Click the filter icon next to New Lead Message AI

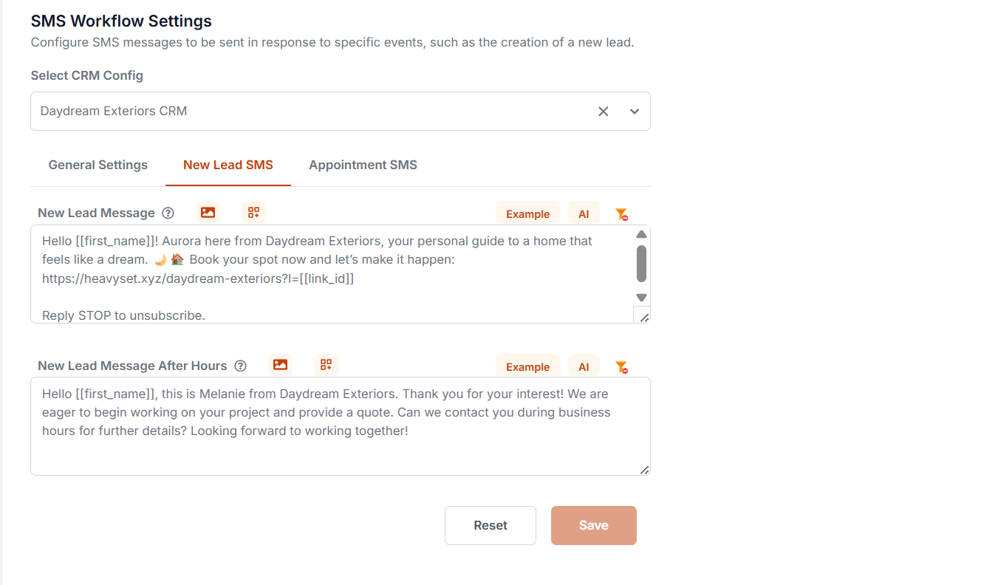pos(621,213)
